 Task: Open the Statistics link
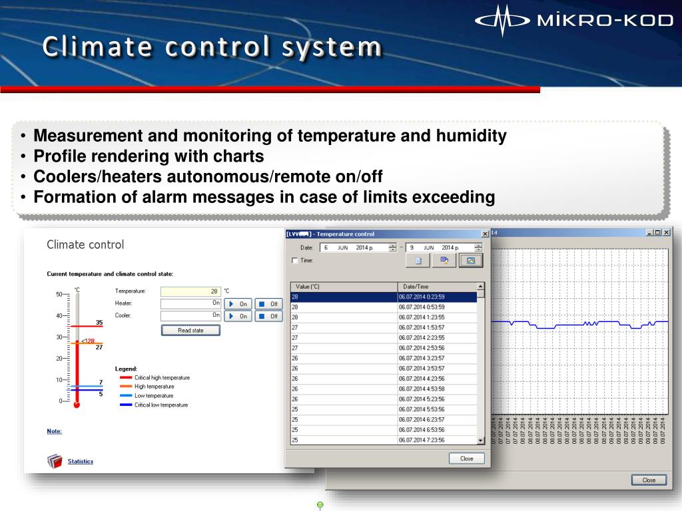tap(81, 461)
